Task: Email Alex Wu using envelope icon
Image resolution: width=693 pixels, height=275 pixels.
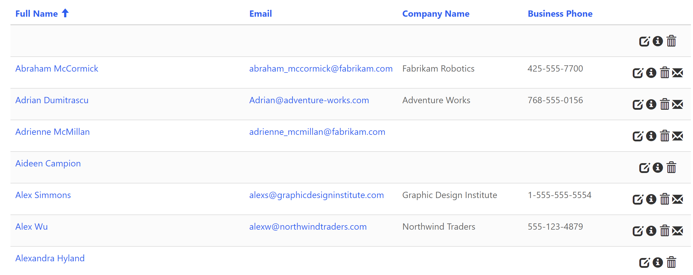Action: tap(677, 231)
